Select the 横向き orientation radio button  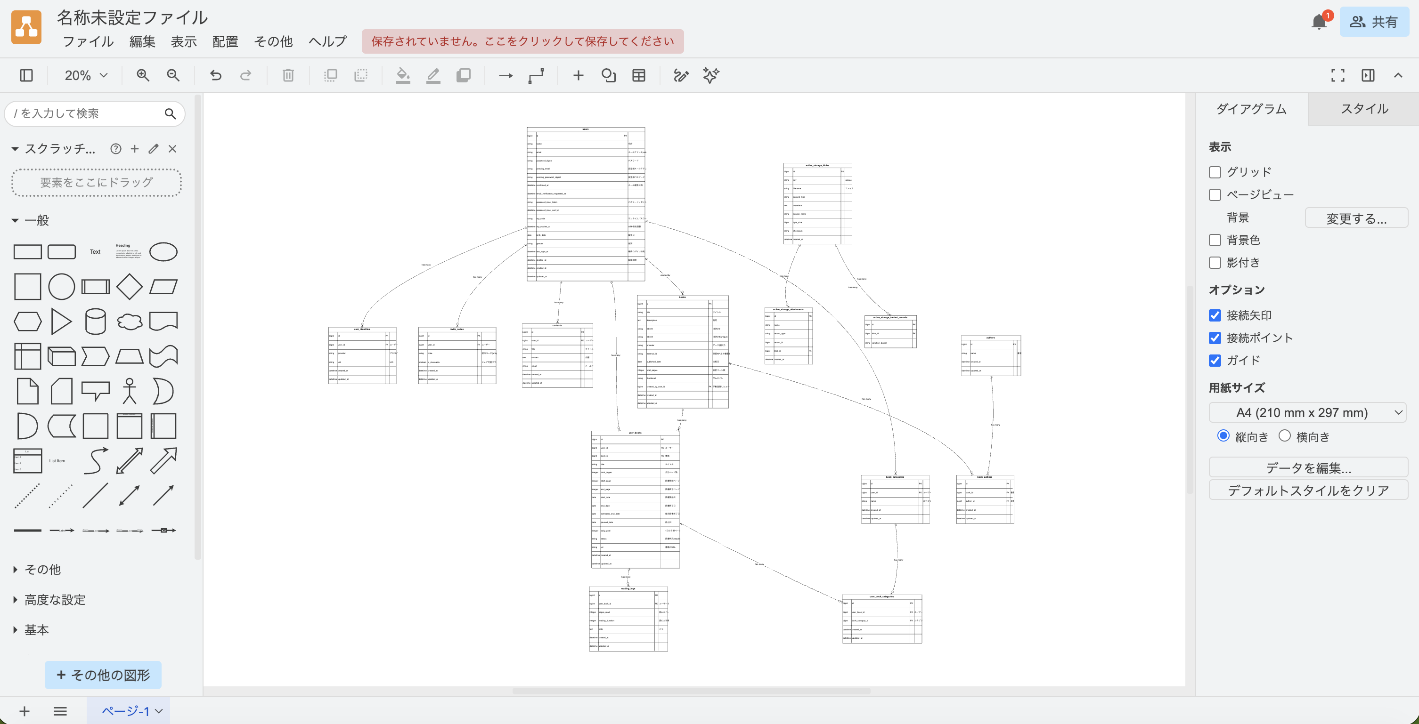(1284, 436)
